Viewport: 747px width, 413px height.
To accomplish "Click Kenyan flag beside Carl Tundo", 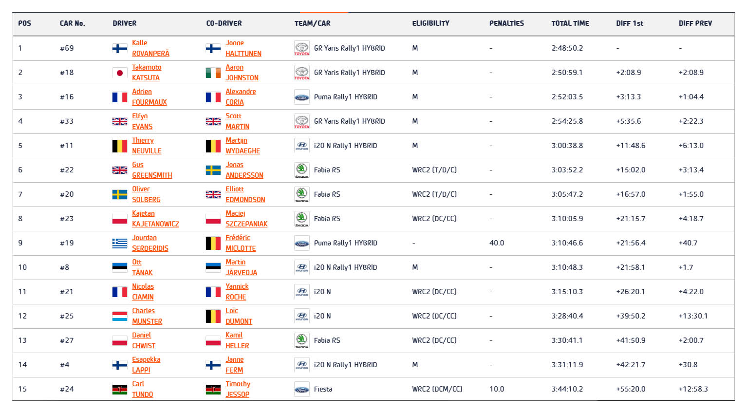I will click(x=120, y=389).
